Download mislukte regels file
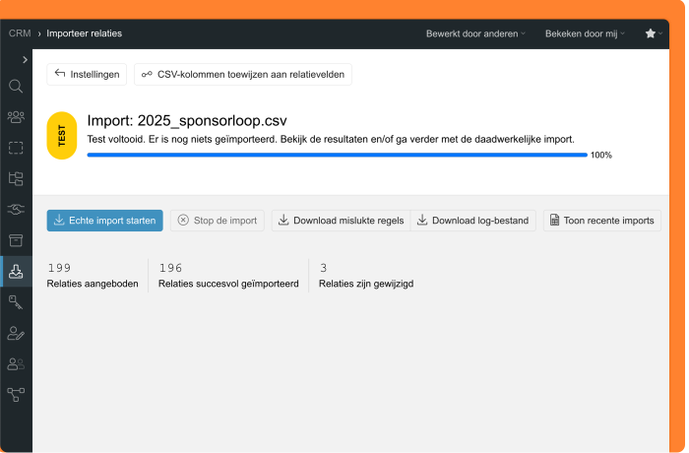 click(x=341, y=221)
